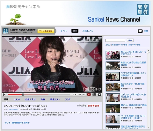The height and width of the screenshot is (131, 153).
Task: Click the 3 件の評価 rating count
Action: [x=82, y=106]
